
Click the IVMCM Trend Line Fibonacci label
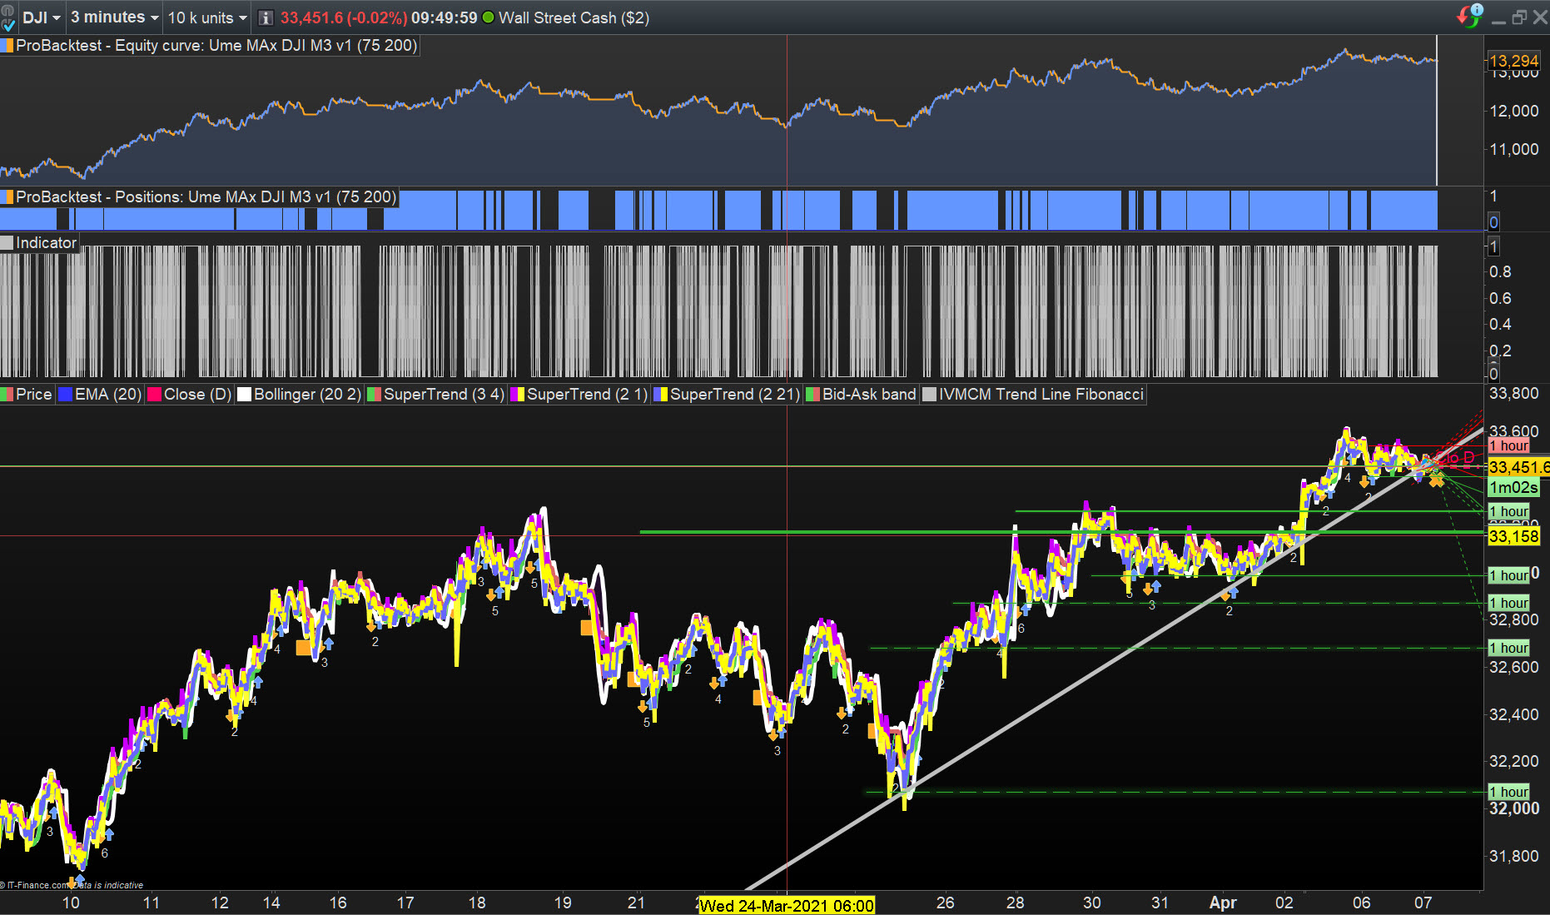pos(1041,395)
